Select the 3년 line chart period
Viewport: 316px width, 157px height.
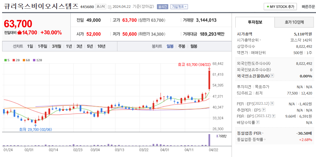[79, 46]
